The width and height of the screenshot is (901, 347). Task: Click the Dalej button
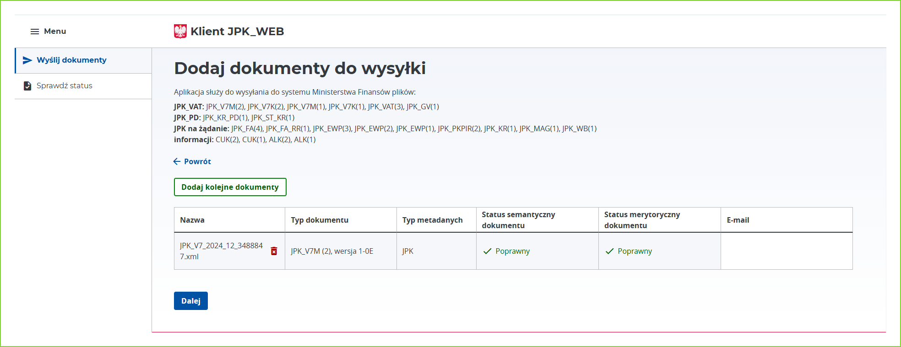tap(191, 301)
